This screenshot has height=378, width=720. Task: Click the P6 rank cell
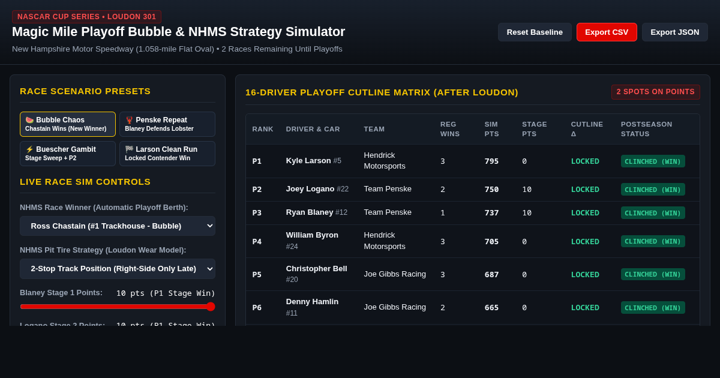point(257,308)
